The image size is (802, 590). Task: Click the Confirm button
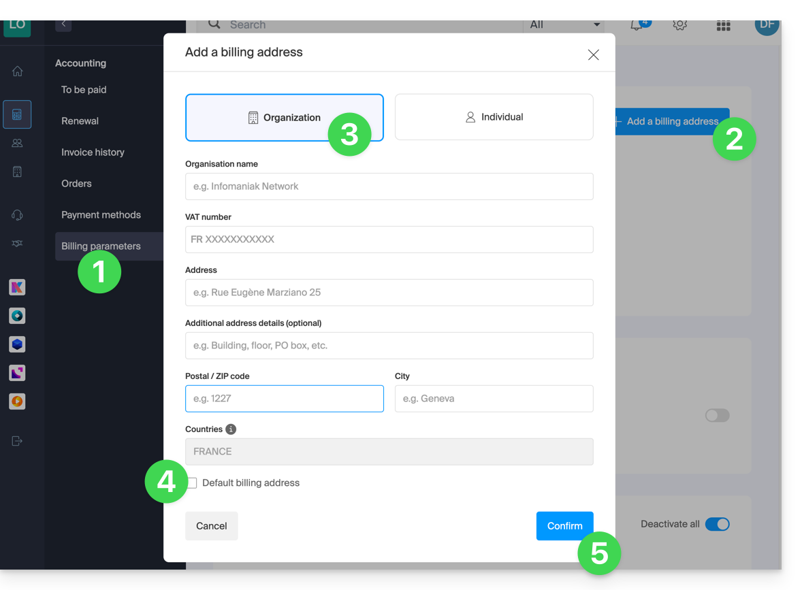pos(564,526)
